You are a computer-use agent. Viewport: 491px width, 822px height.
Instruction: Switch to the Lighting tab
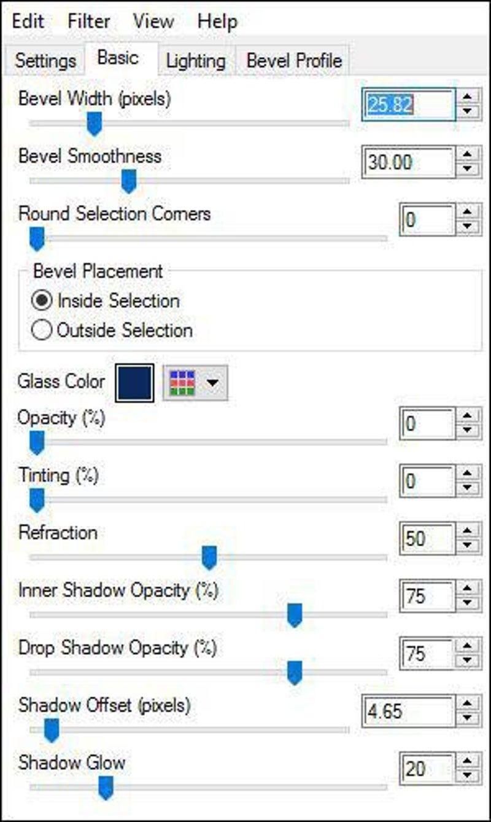coord(196,61)
